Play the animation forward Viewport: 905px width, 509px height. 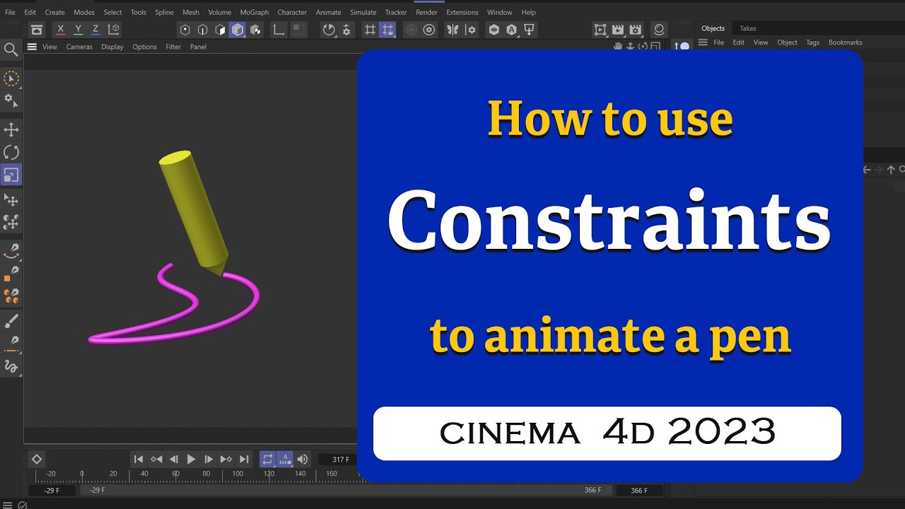click(191, 459)
